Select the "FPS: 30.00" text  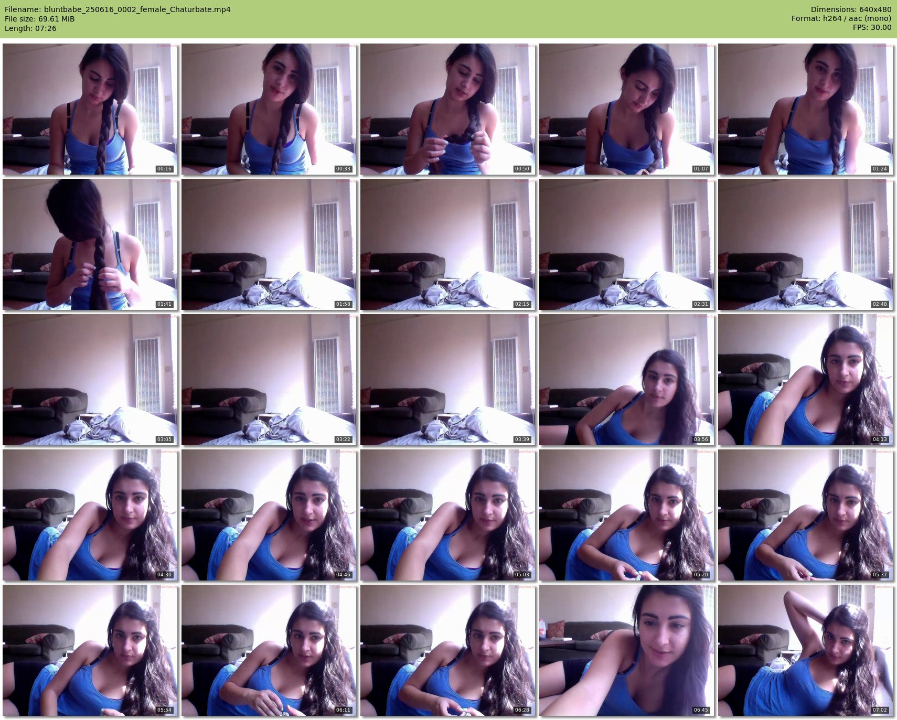coord(872,28)
